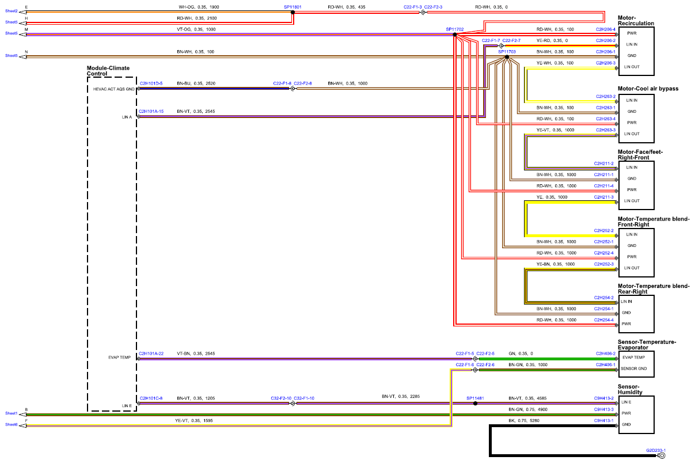
Task: Select connector pin C2H101C-8
Action: pyautogui.click(x=151, y=398)
